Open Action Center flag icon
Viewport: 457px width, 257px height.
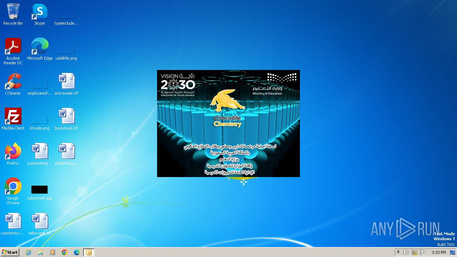pos(423,252)
